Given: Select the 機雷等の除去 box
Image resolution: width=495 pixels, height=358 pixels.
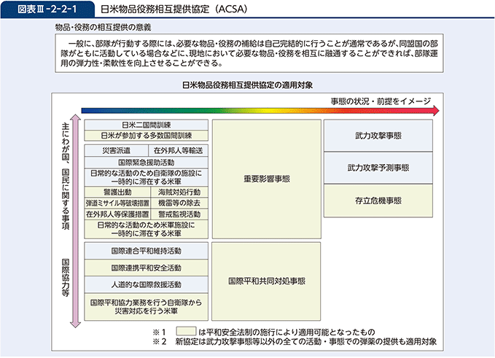Looking at the screenshot, I should point(179,203).
